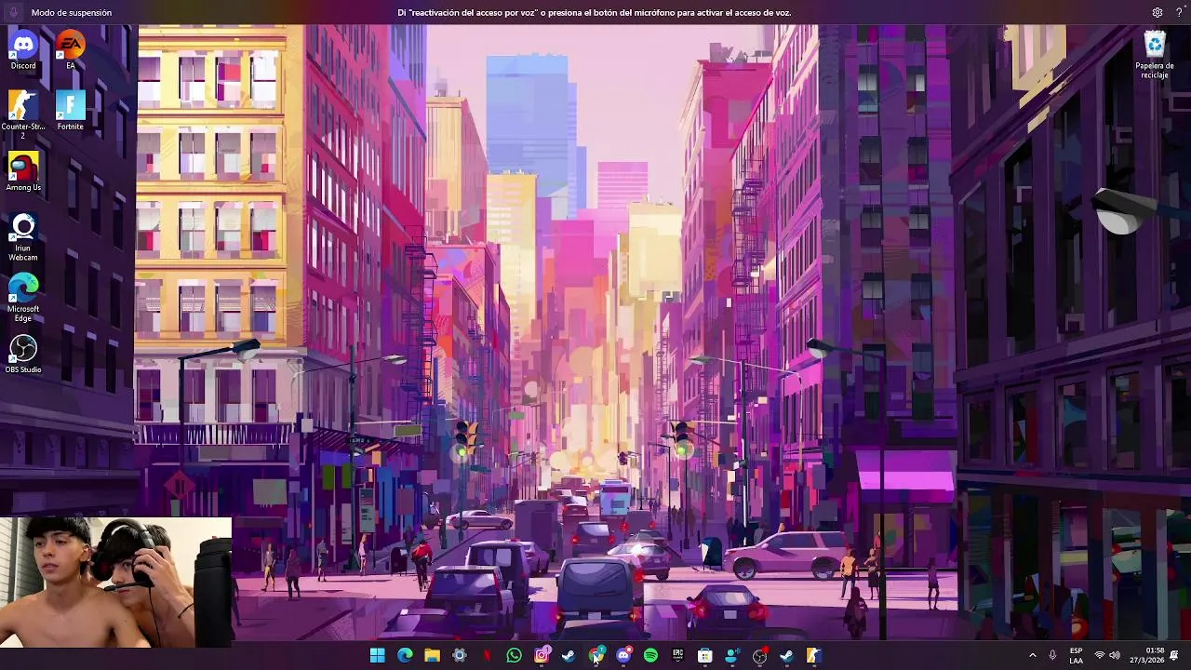Select the Fortnite desktop icon

pyautogui.click(x=70, y=111)
